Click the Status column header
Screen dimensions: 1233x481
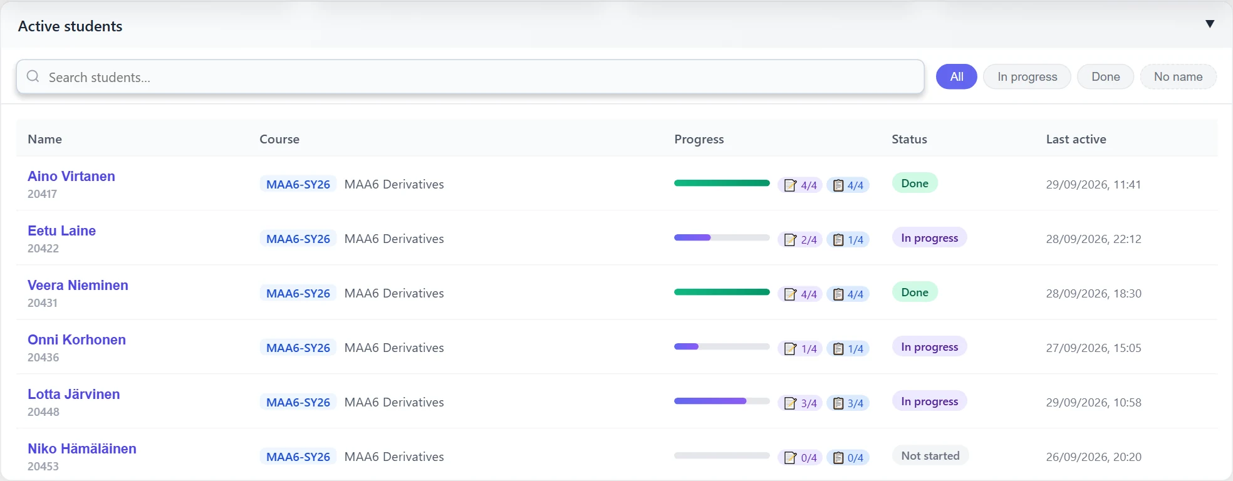click(909, 139)
